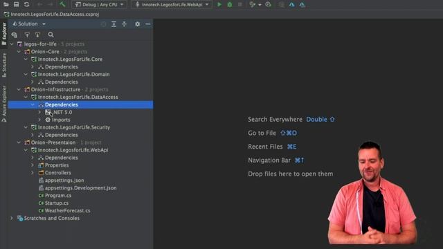Select the Onion-Infrastructure solution folder
Viewport: 443px width, 249px height.
tap(55, 89)
